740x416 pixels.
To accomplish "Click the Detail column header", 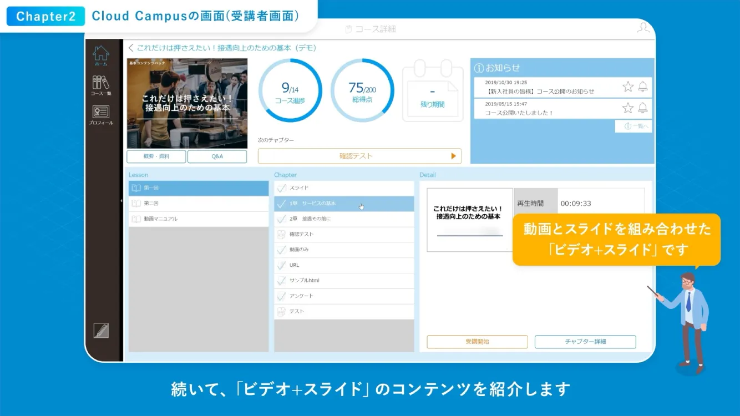I will tap(428, 175).
